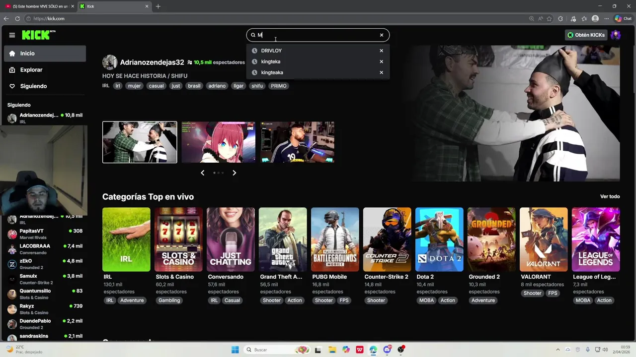Select kingteaka search suggestion
Viewport: 636px width, 357px height.
click(x=272, y=72)
